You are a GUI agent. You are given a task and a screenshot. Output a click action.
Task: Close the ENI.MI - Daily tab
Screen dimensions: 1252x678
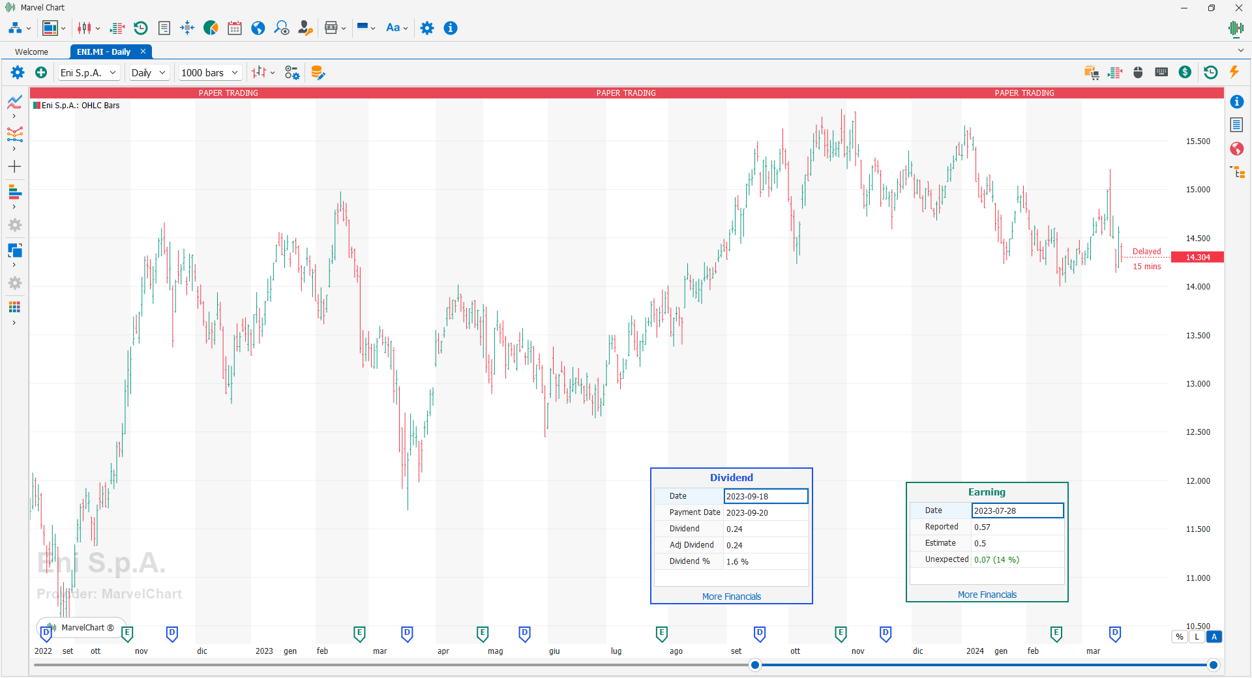click(143, 52)
